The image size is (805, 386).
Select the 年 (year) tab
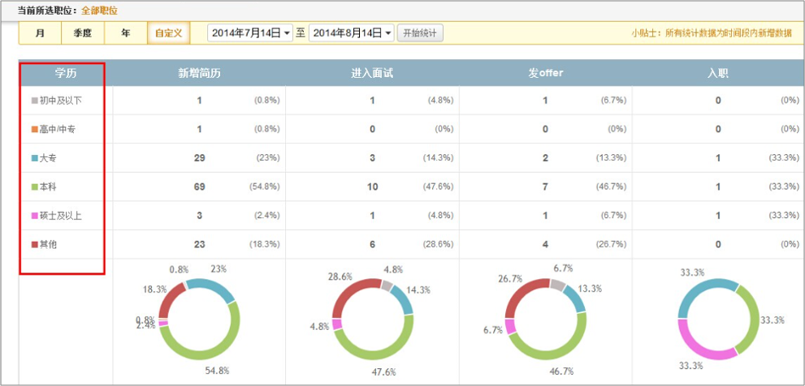(x=125, y=33)
